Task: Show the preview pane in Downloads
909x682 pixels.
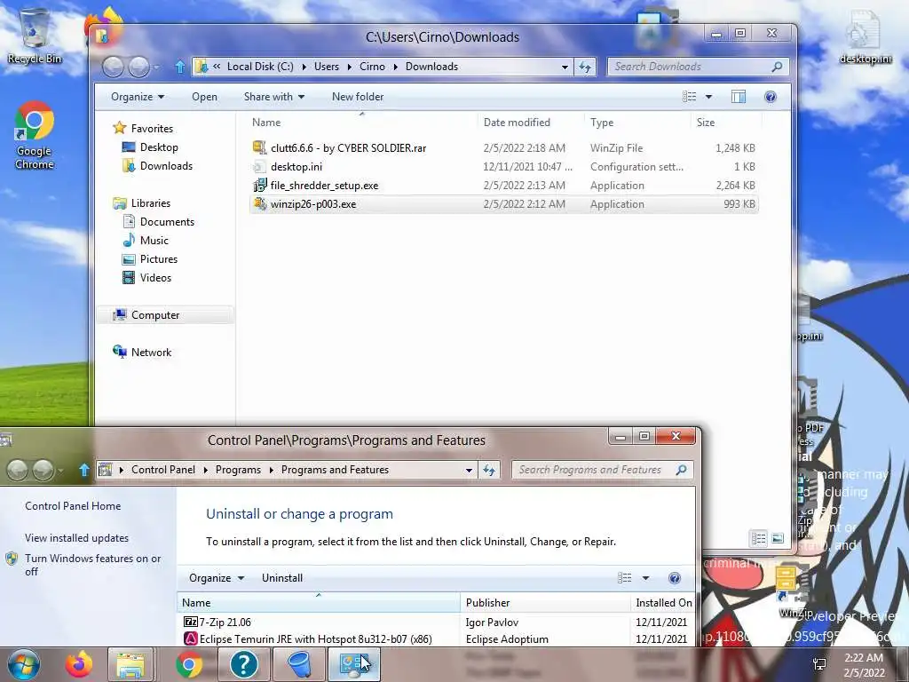Action: pyautogui.click(x=738, y=97)
